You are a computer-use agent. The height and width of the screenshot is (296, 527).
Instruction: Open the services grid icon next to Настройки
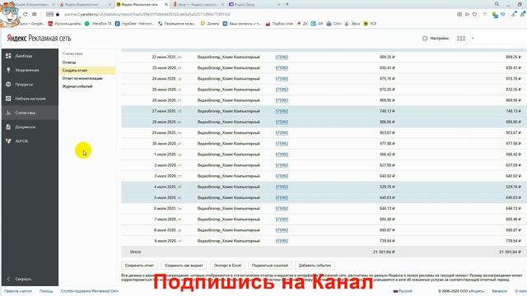click(x=461, y=39)
